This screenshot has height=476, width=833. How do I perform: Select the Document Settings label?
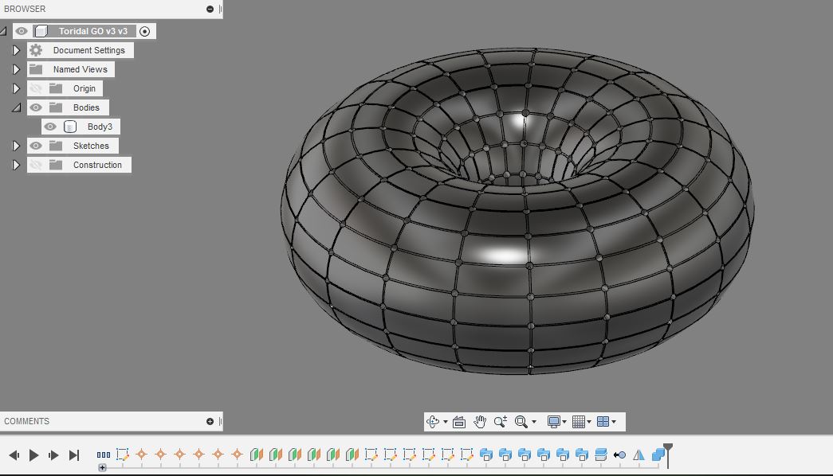pos(88,50)
